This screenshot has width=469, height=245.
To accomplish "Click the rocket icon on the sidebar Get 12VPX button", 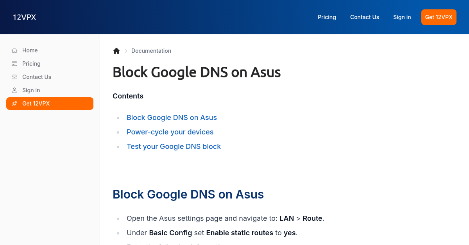I will pos(14,104).
